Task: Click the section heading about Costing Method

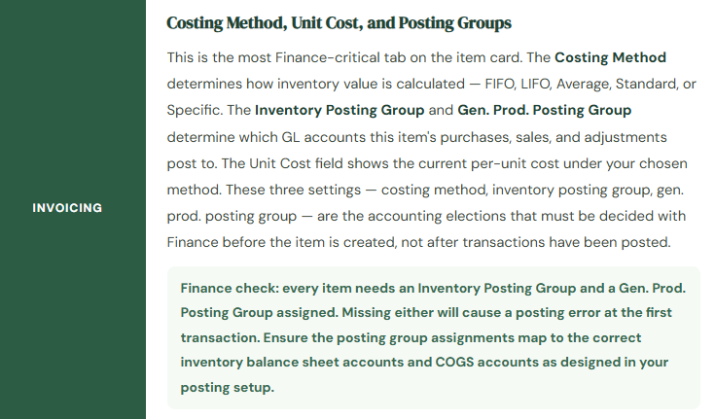Action: click(x=339, y=22)
